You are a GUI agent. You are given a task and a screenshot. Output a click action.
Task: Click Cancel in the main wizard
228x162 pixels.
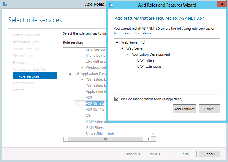tap(209, 154)
